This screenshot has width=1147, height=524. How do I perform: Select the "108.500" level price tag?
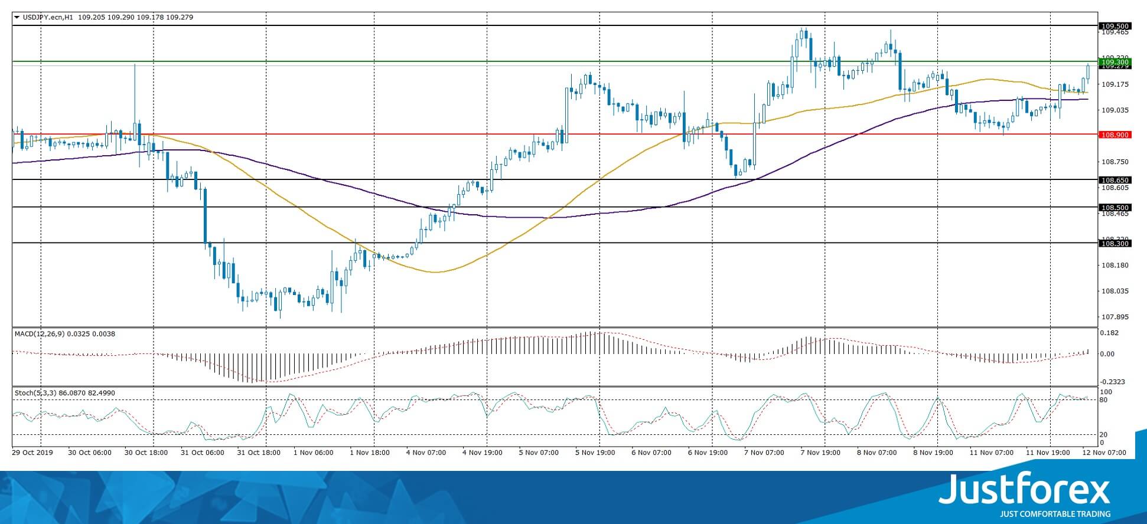coord(1114,208)
